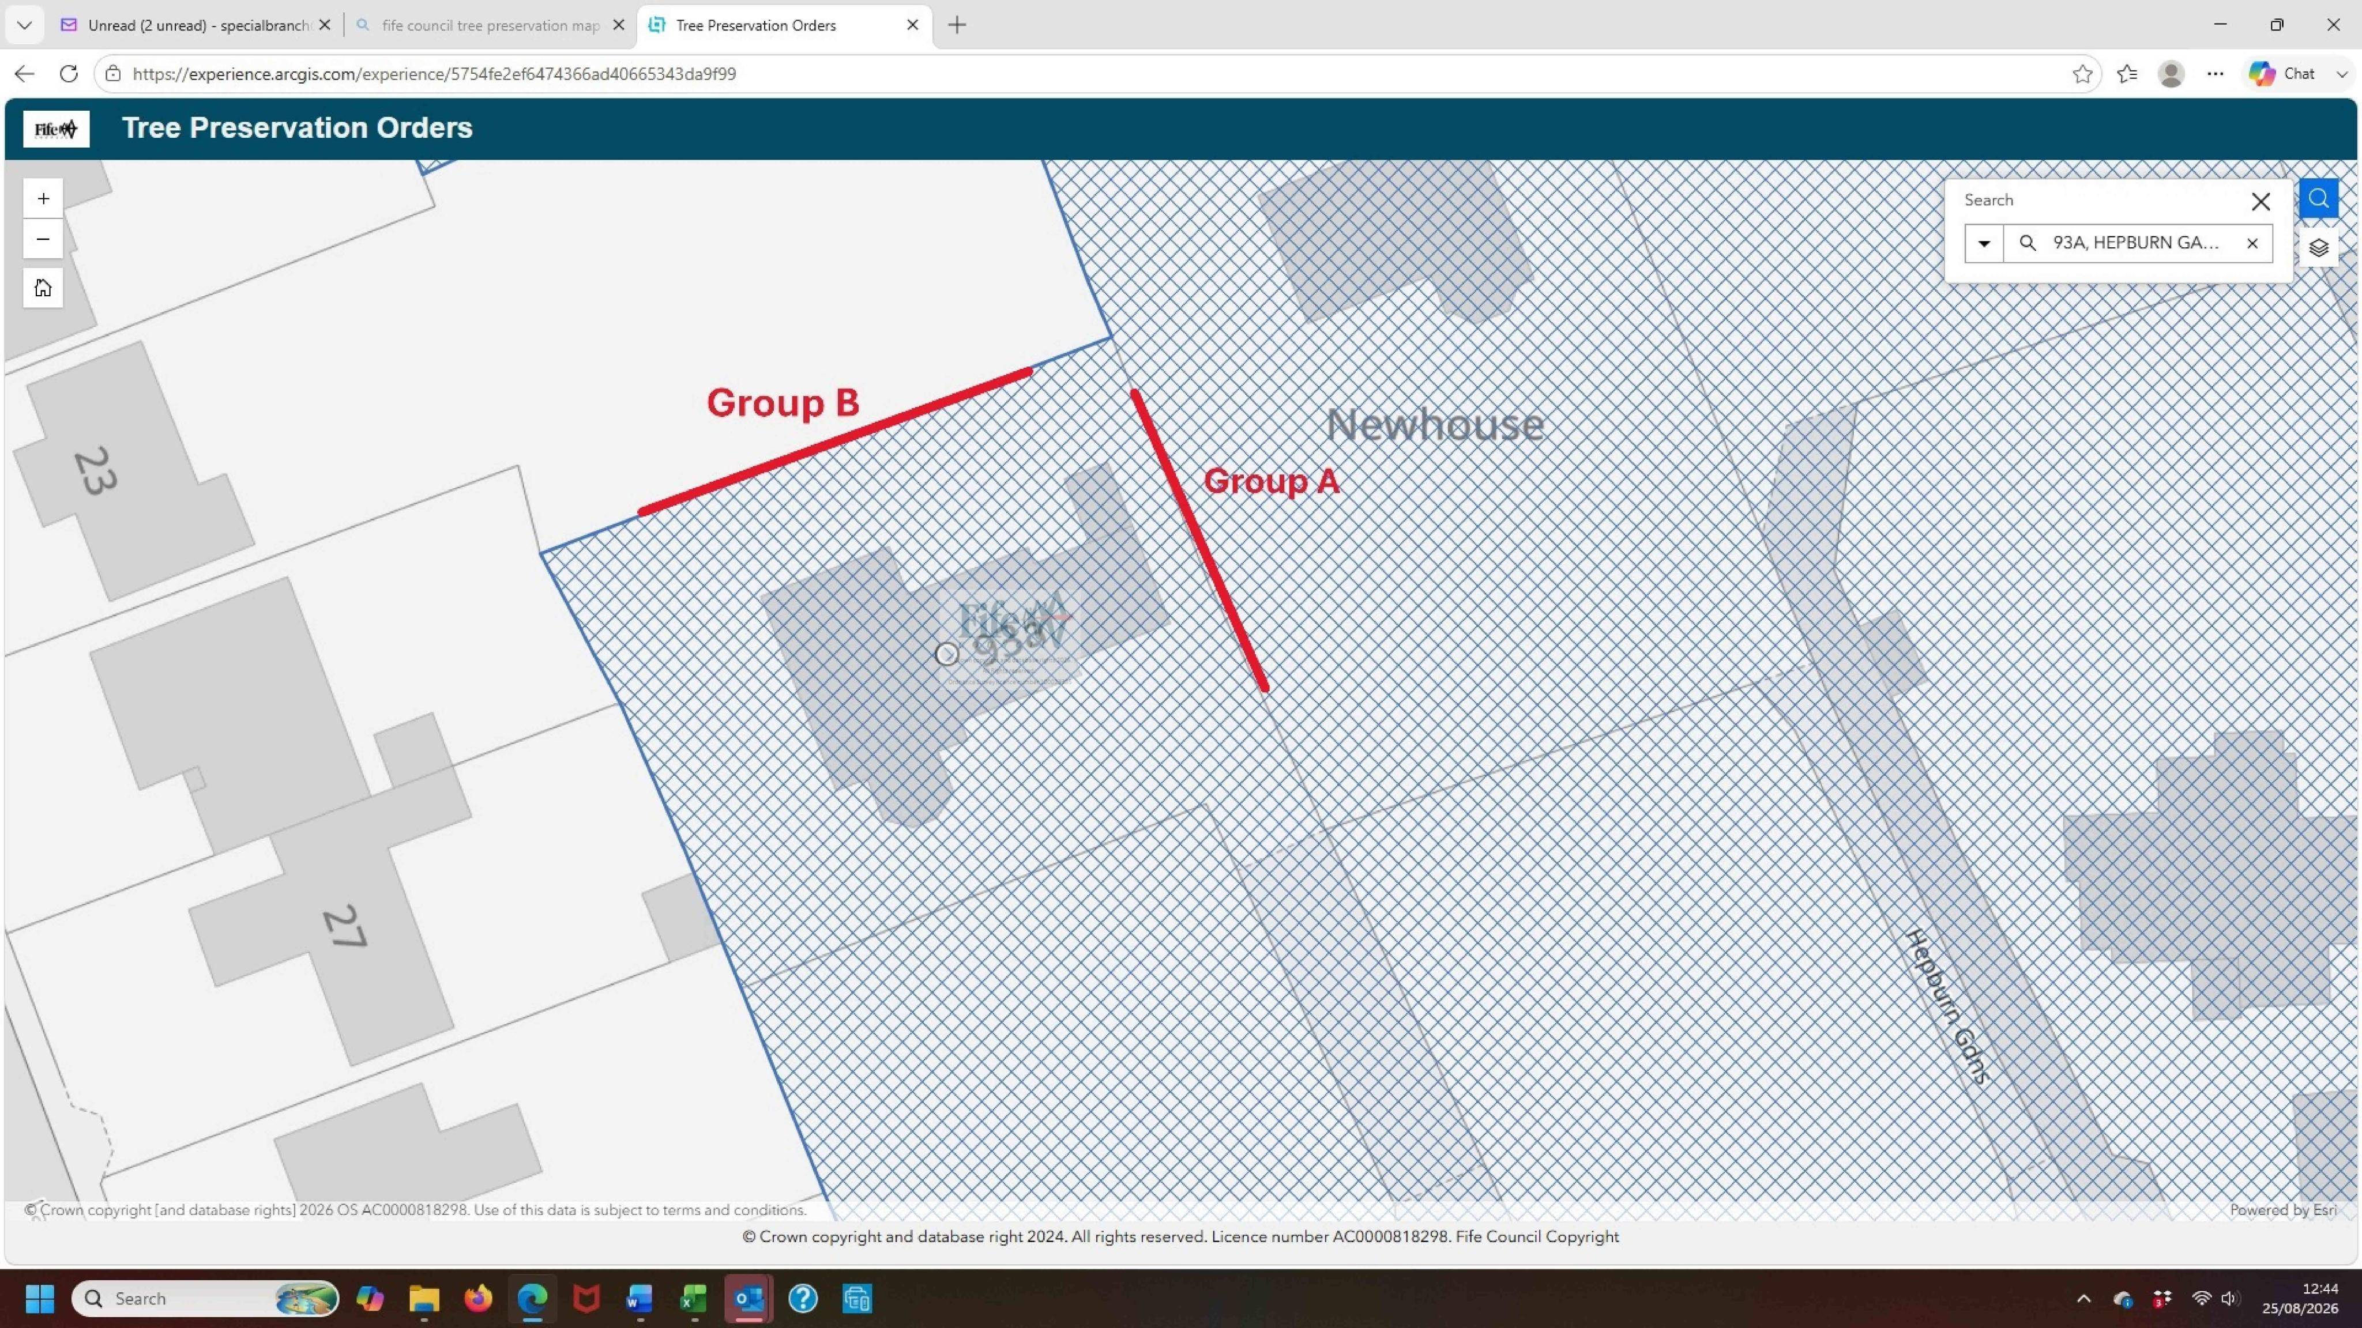
Task: Refresh the current page
Action: (69, 73)
